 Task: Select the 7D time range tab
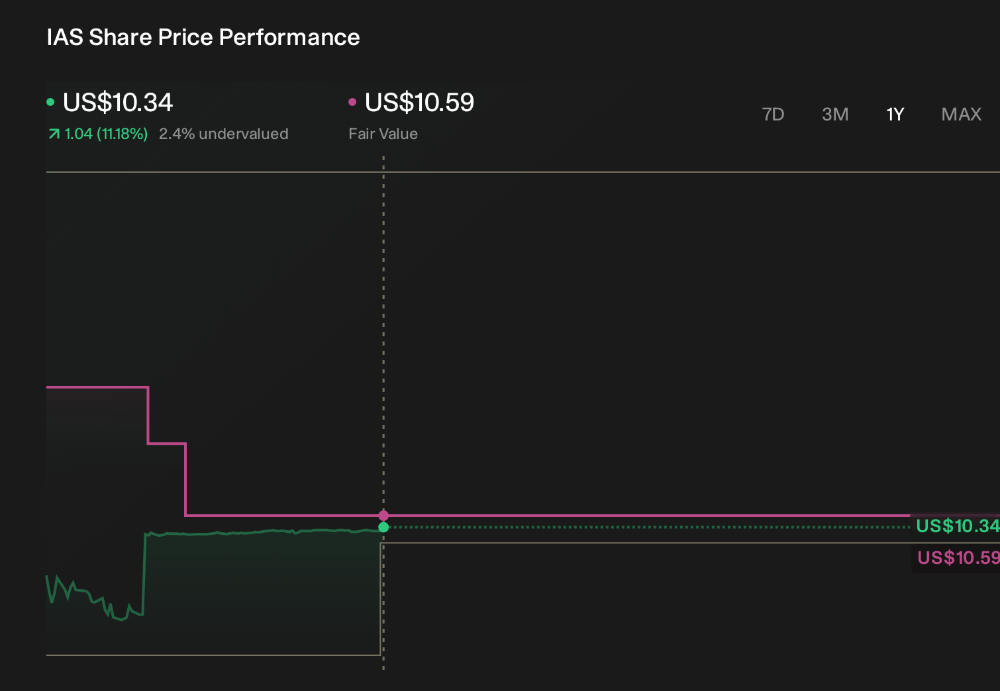773,115
